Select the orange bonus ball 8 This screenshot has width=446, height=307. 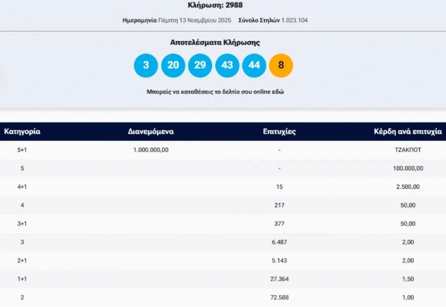pos(281,66)
